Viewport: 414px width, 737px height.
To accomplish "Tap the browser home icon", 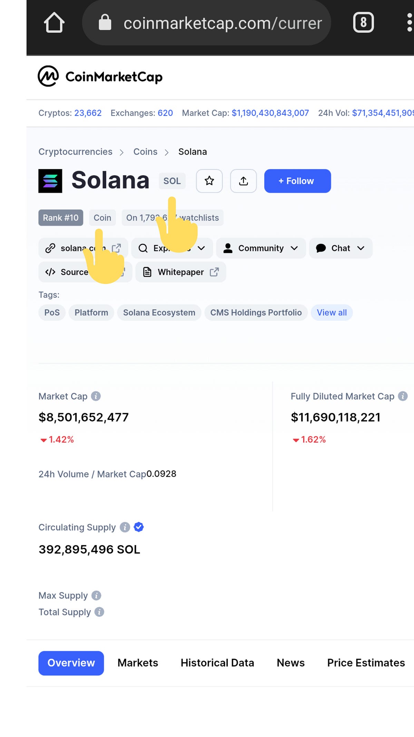I will pos(54,23).
